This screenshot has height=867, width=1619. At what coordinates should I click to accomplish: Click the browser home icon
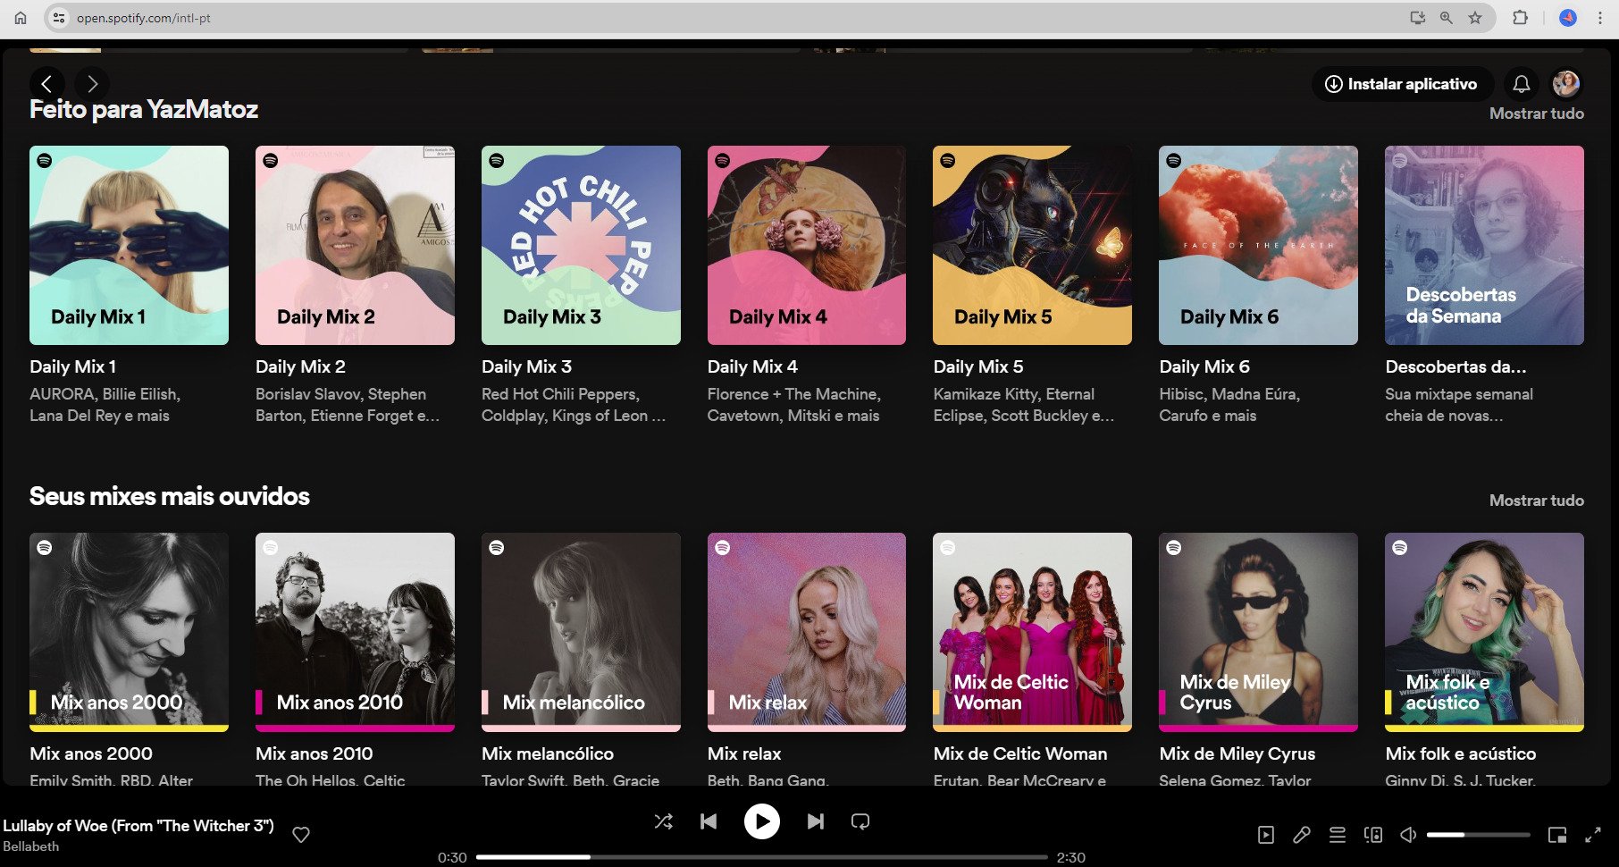21,18
